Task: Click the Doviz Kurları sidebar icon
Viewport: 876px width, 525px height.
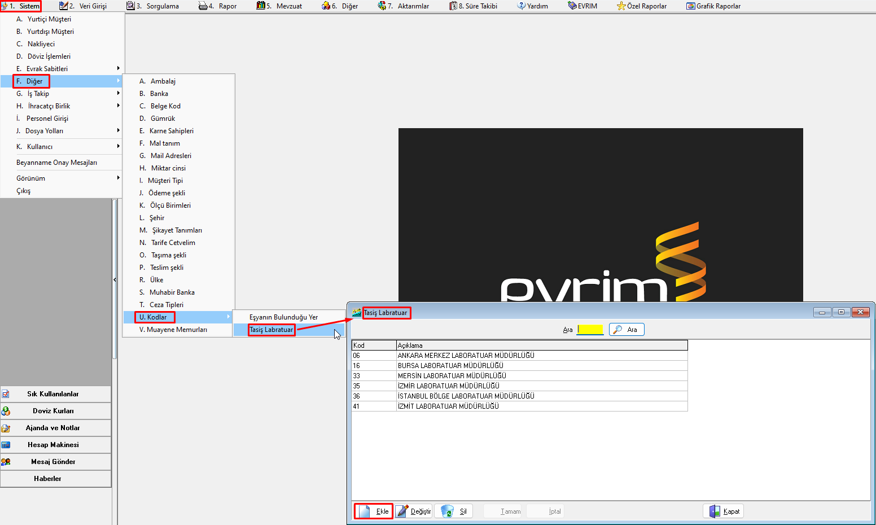Action: point(6,411)
